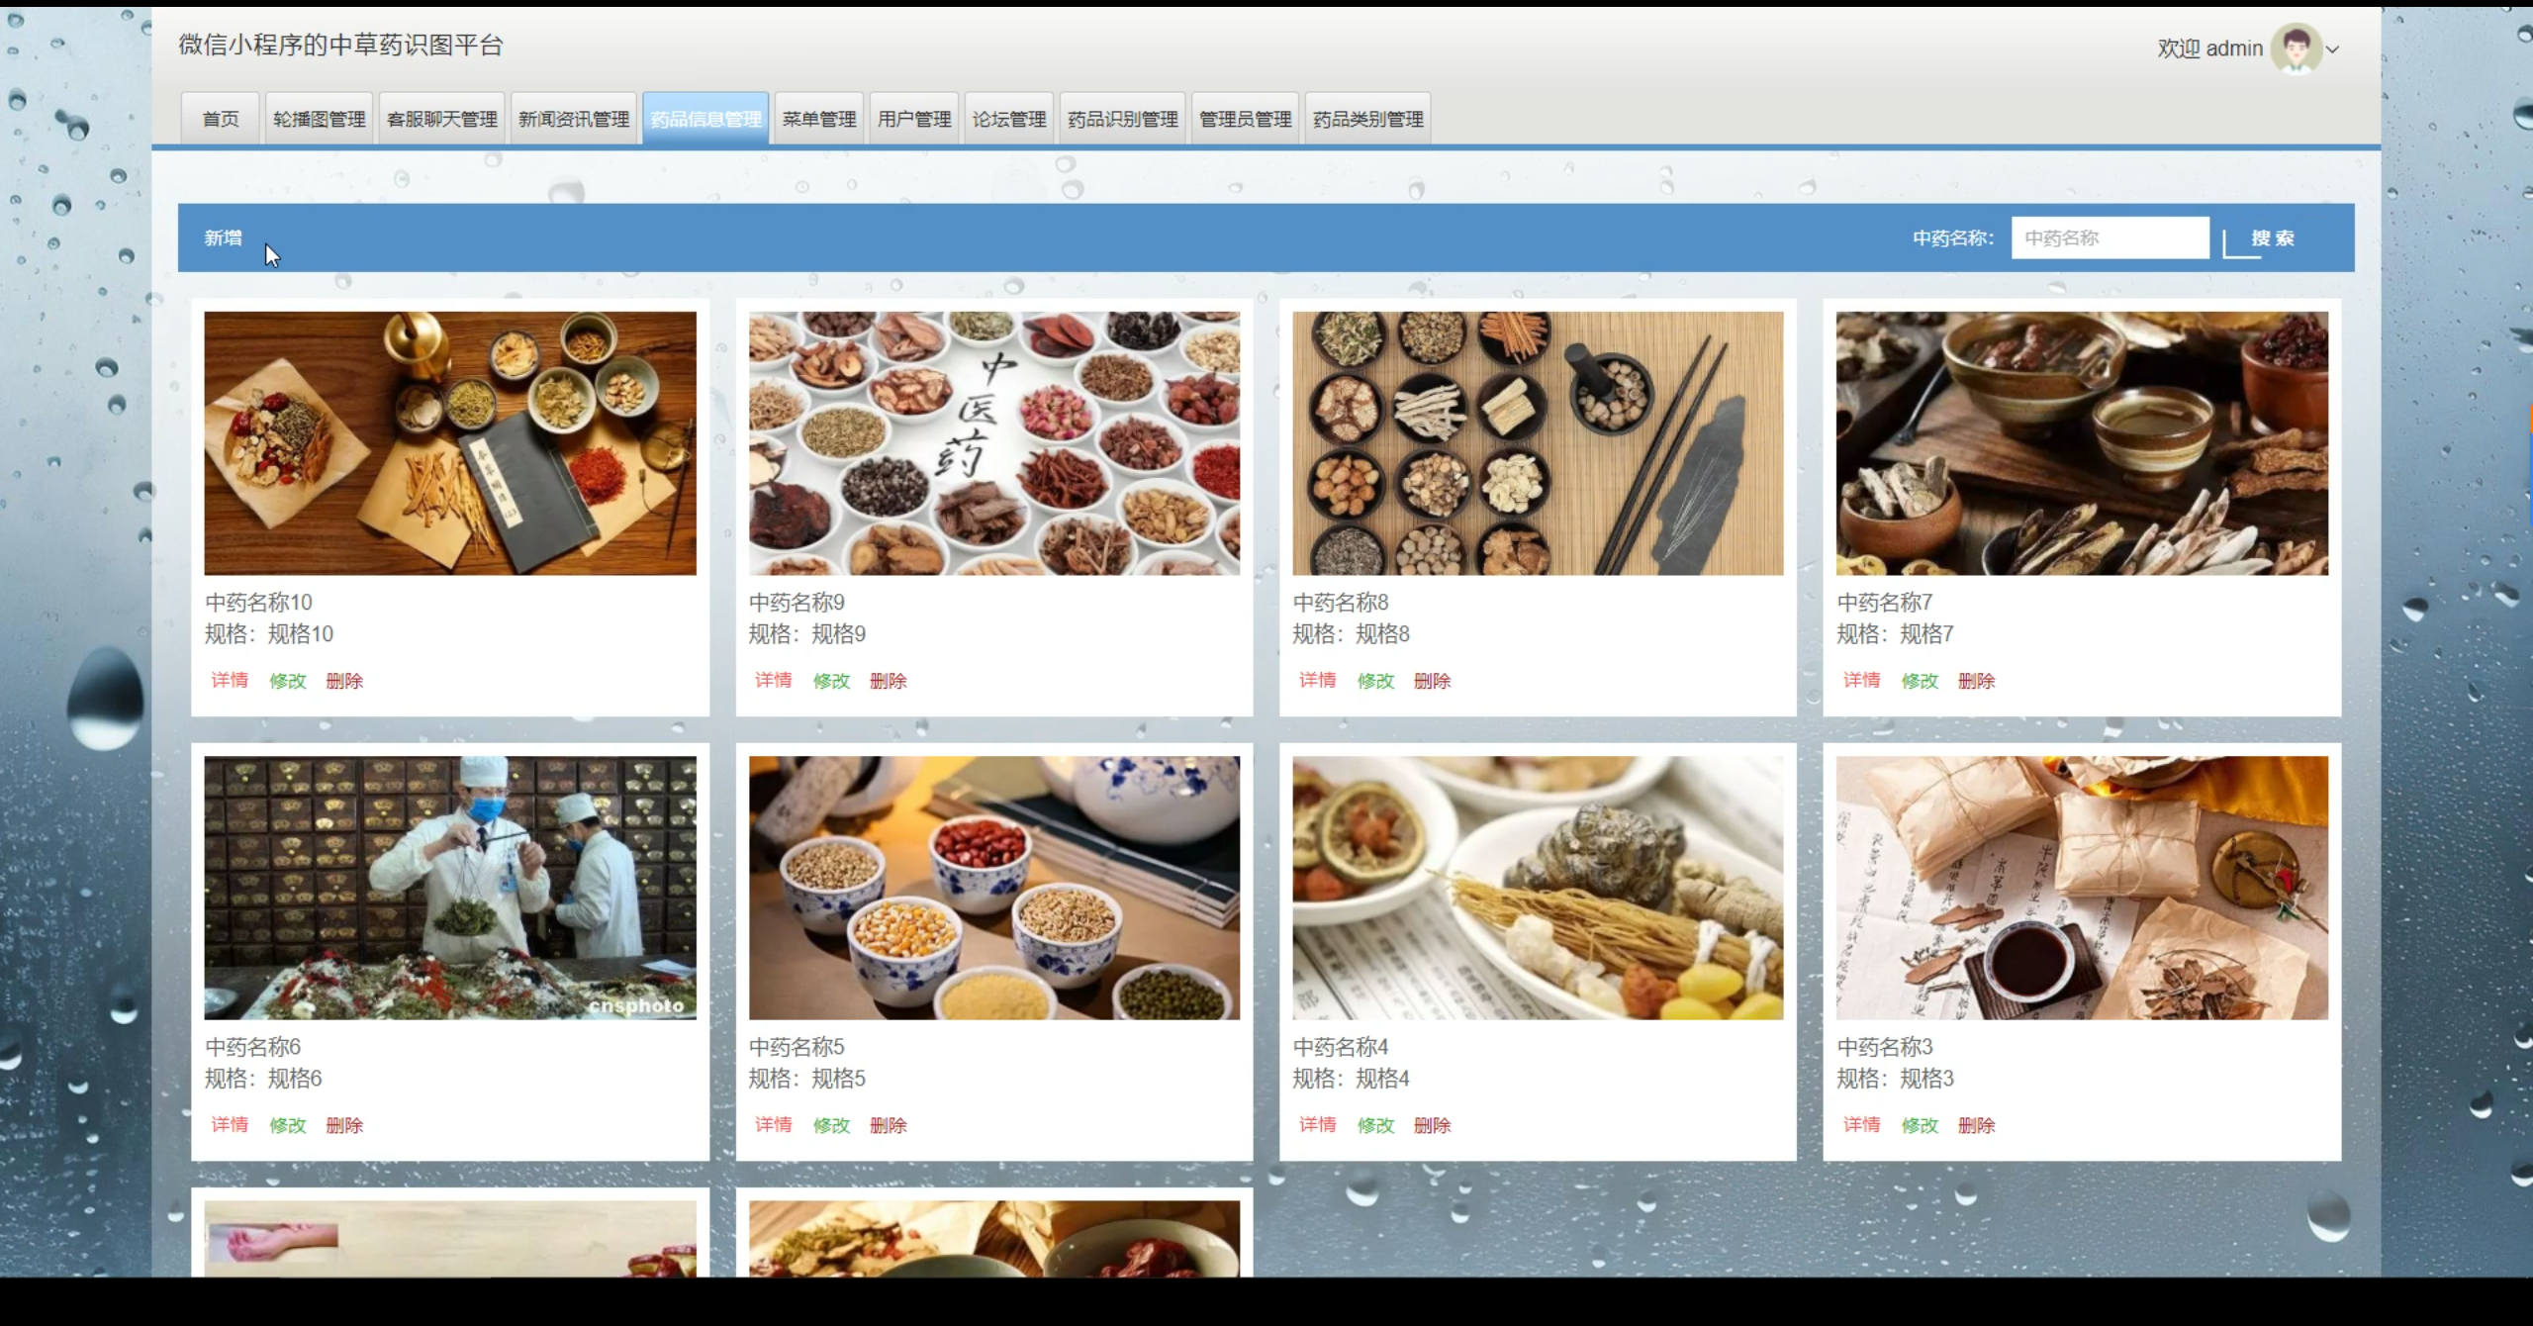Open the 论坛管理 tab
The width and height of the screenshot is (2533, 1326).
1008,119
